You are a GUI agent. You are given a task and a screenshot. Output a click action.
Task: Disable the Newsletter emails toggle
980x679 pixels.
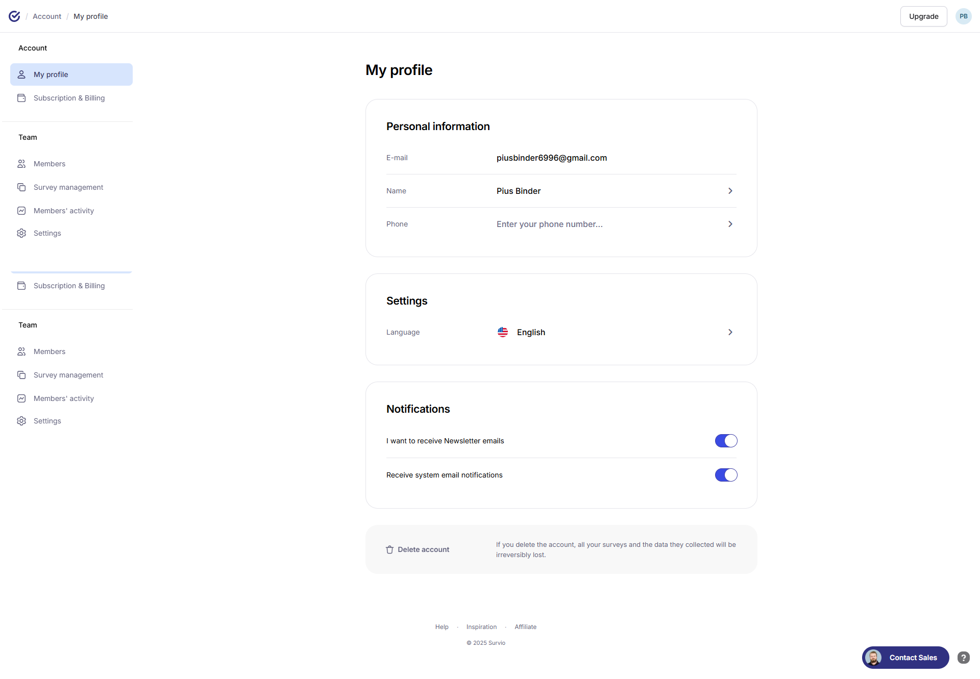tap(726, 441)
